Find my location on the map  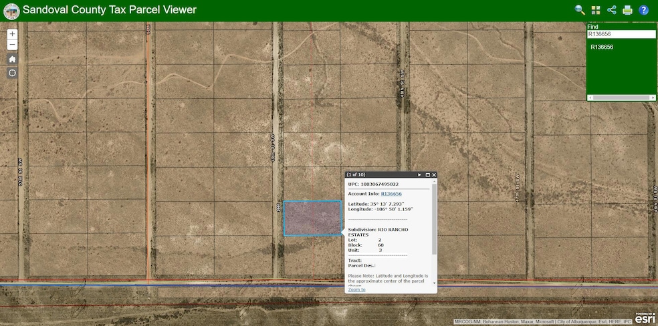click(x=12, y=73)
